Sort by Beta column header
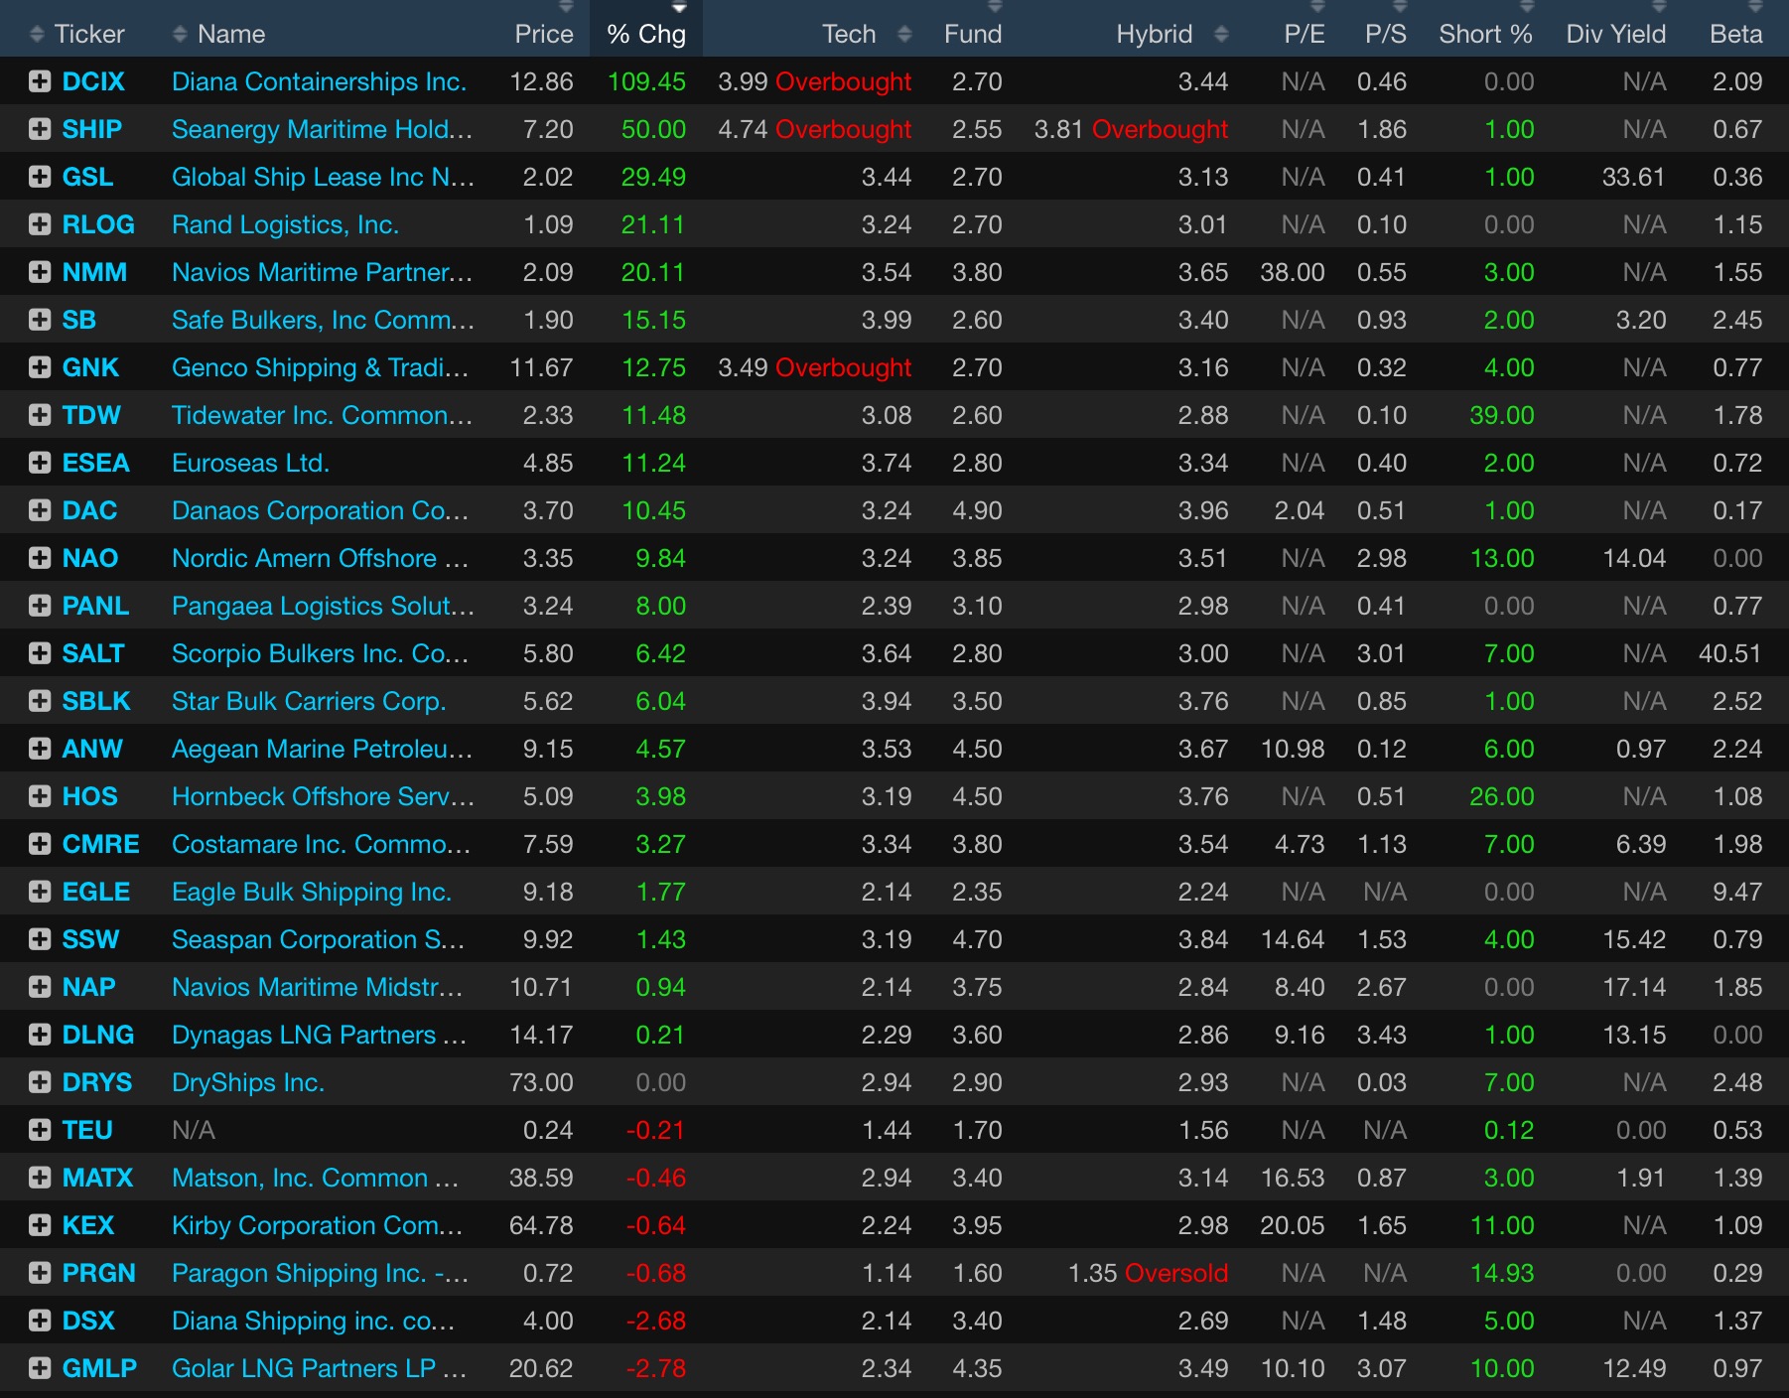This screenshot has width=1789, height=1398. pyautogui.click(x=1736, y=34)
